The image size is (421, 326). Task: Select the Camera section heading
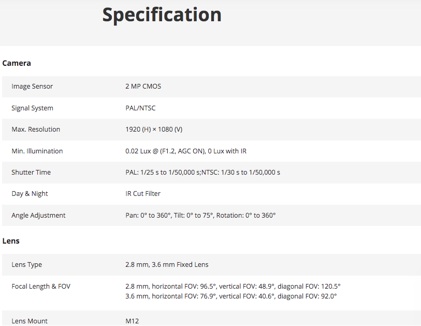click(x=17, y=63)
